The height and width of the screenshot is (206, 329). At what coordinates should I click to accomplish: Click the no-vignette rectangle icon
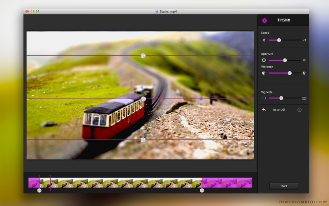click(264, 98)
